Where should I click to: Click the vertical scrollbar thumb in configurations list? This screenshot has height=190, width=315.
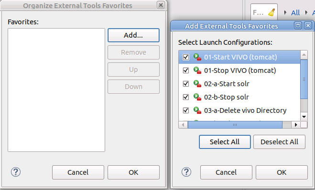point(304,79)
